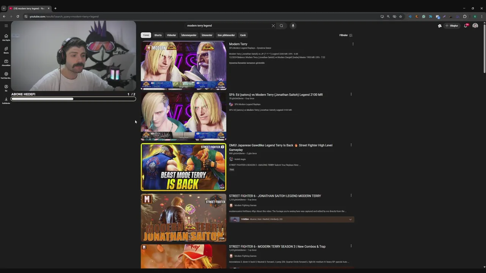The width and height of the screenshot is (486, 273).
Task: Open the account avatar menu
Action: [475, 26]
